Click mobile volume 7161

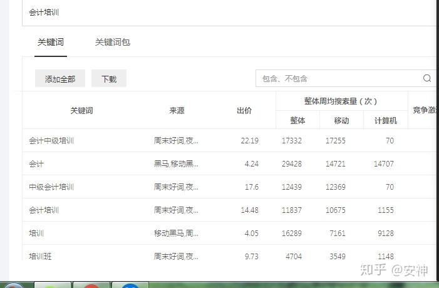[x=338, y=234]
